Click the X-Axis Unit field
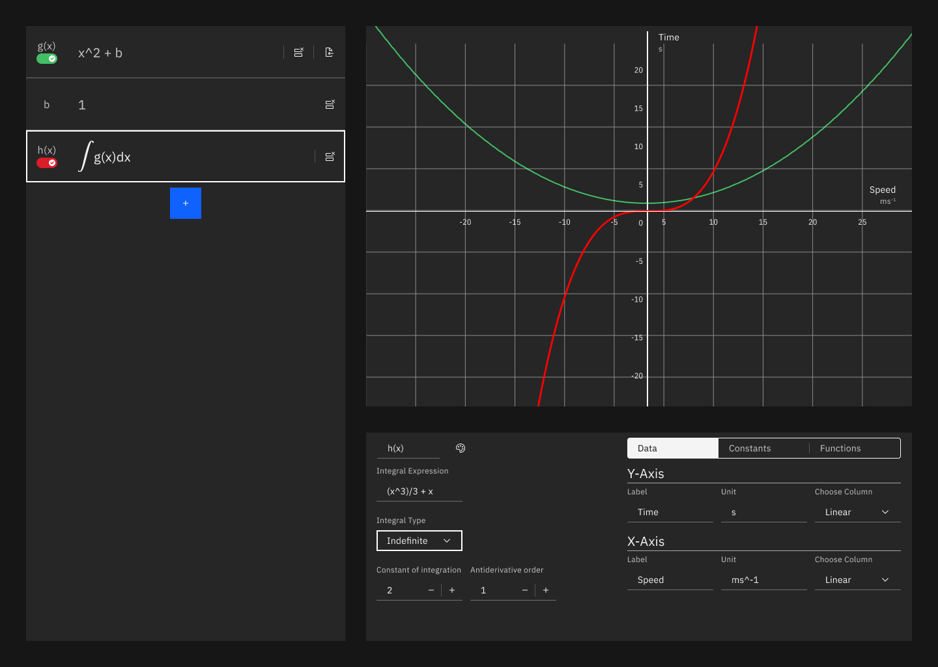This screenshot has height=667, width=938. coord(763,580)
